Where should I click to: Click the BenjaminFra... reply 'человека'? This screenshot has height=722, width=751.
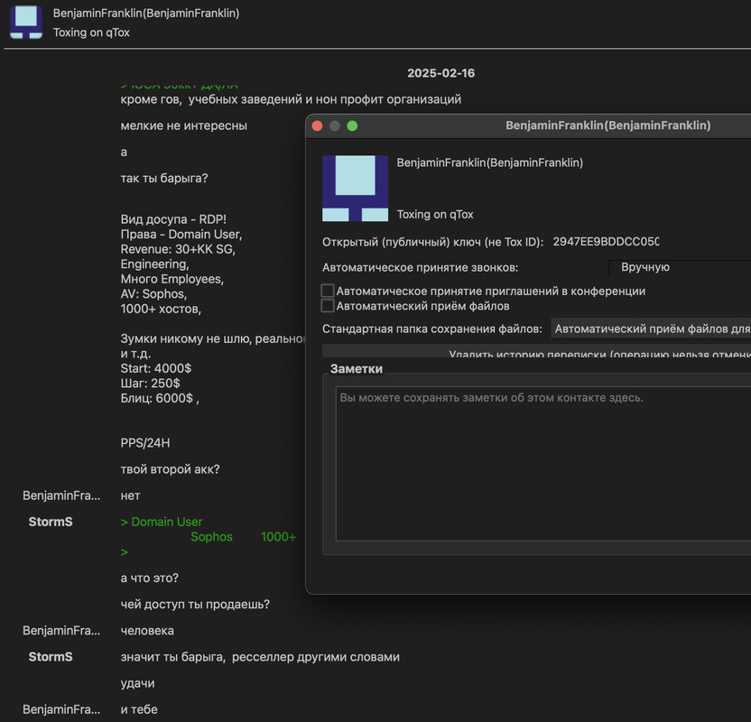[x=147, y=631]
